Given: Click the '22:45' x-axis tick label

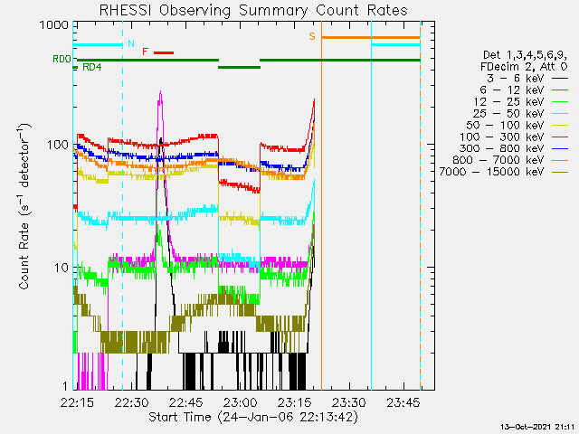Looking at the screenshot, I should tap(185, 402).
